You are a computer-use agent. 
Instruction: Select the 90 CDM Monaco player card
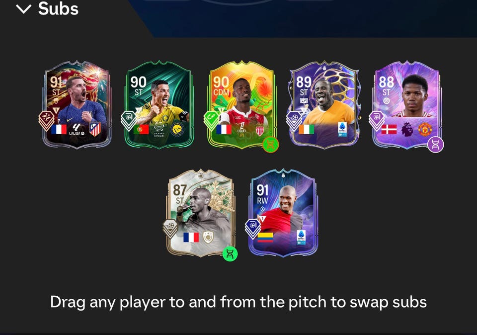point(242,105)
